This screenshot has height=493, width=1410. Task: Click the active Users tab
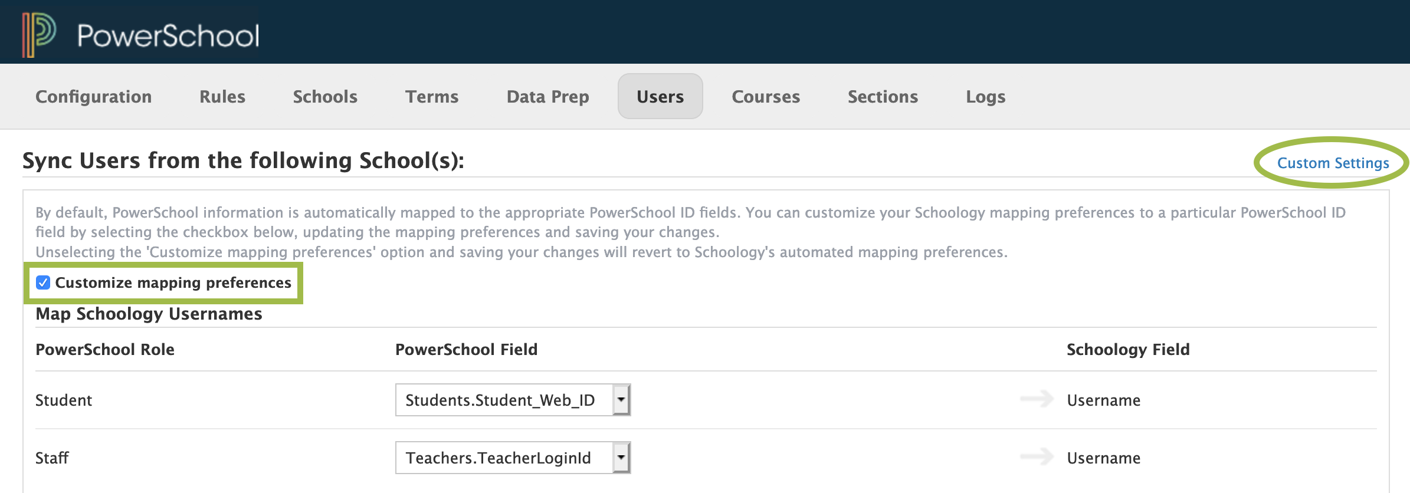pyautogui.click(x=660, y=97)
